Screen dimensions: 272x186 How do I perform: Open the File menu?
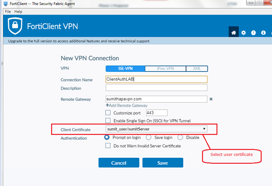click(x=8, y=12)
